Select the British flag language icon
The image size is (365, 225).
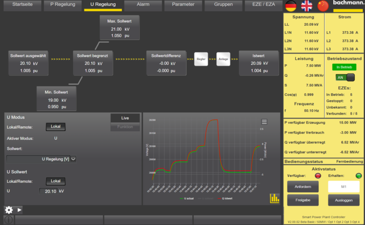[306, 6]
